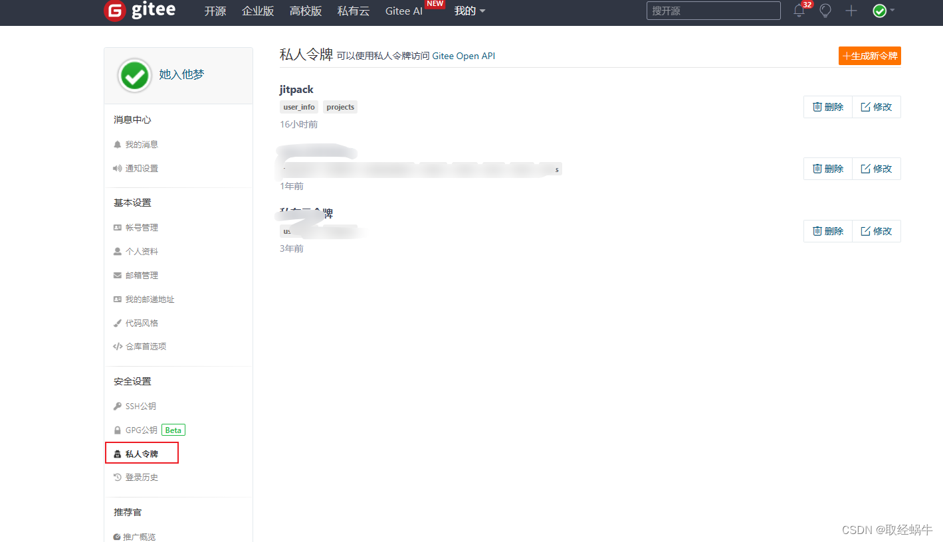
Task: Open 登录历史 in sidebar
Action: 142,477
